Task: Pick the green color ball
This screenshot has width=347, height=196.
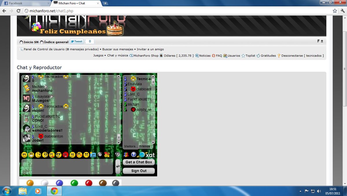Action: point(74,183)
